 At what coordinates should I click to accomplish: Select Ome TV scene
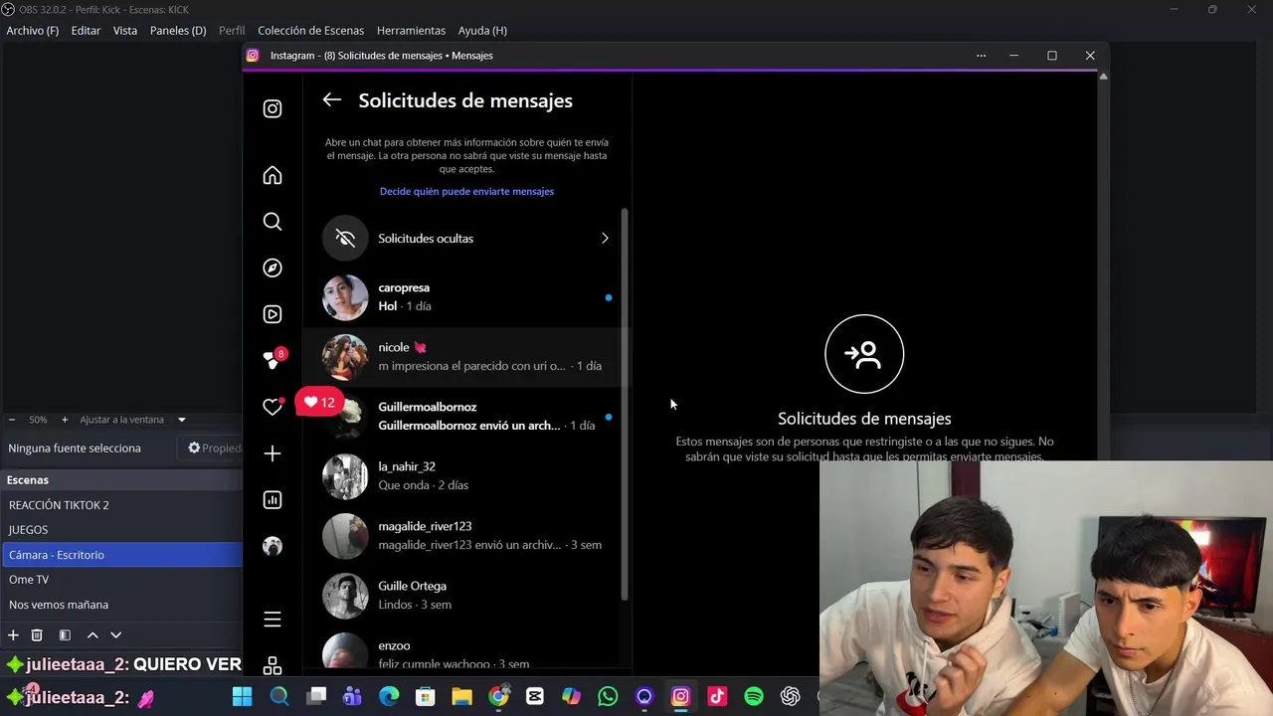(x=121, y=580)
